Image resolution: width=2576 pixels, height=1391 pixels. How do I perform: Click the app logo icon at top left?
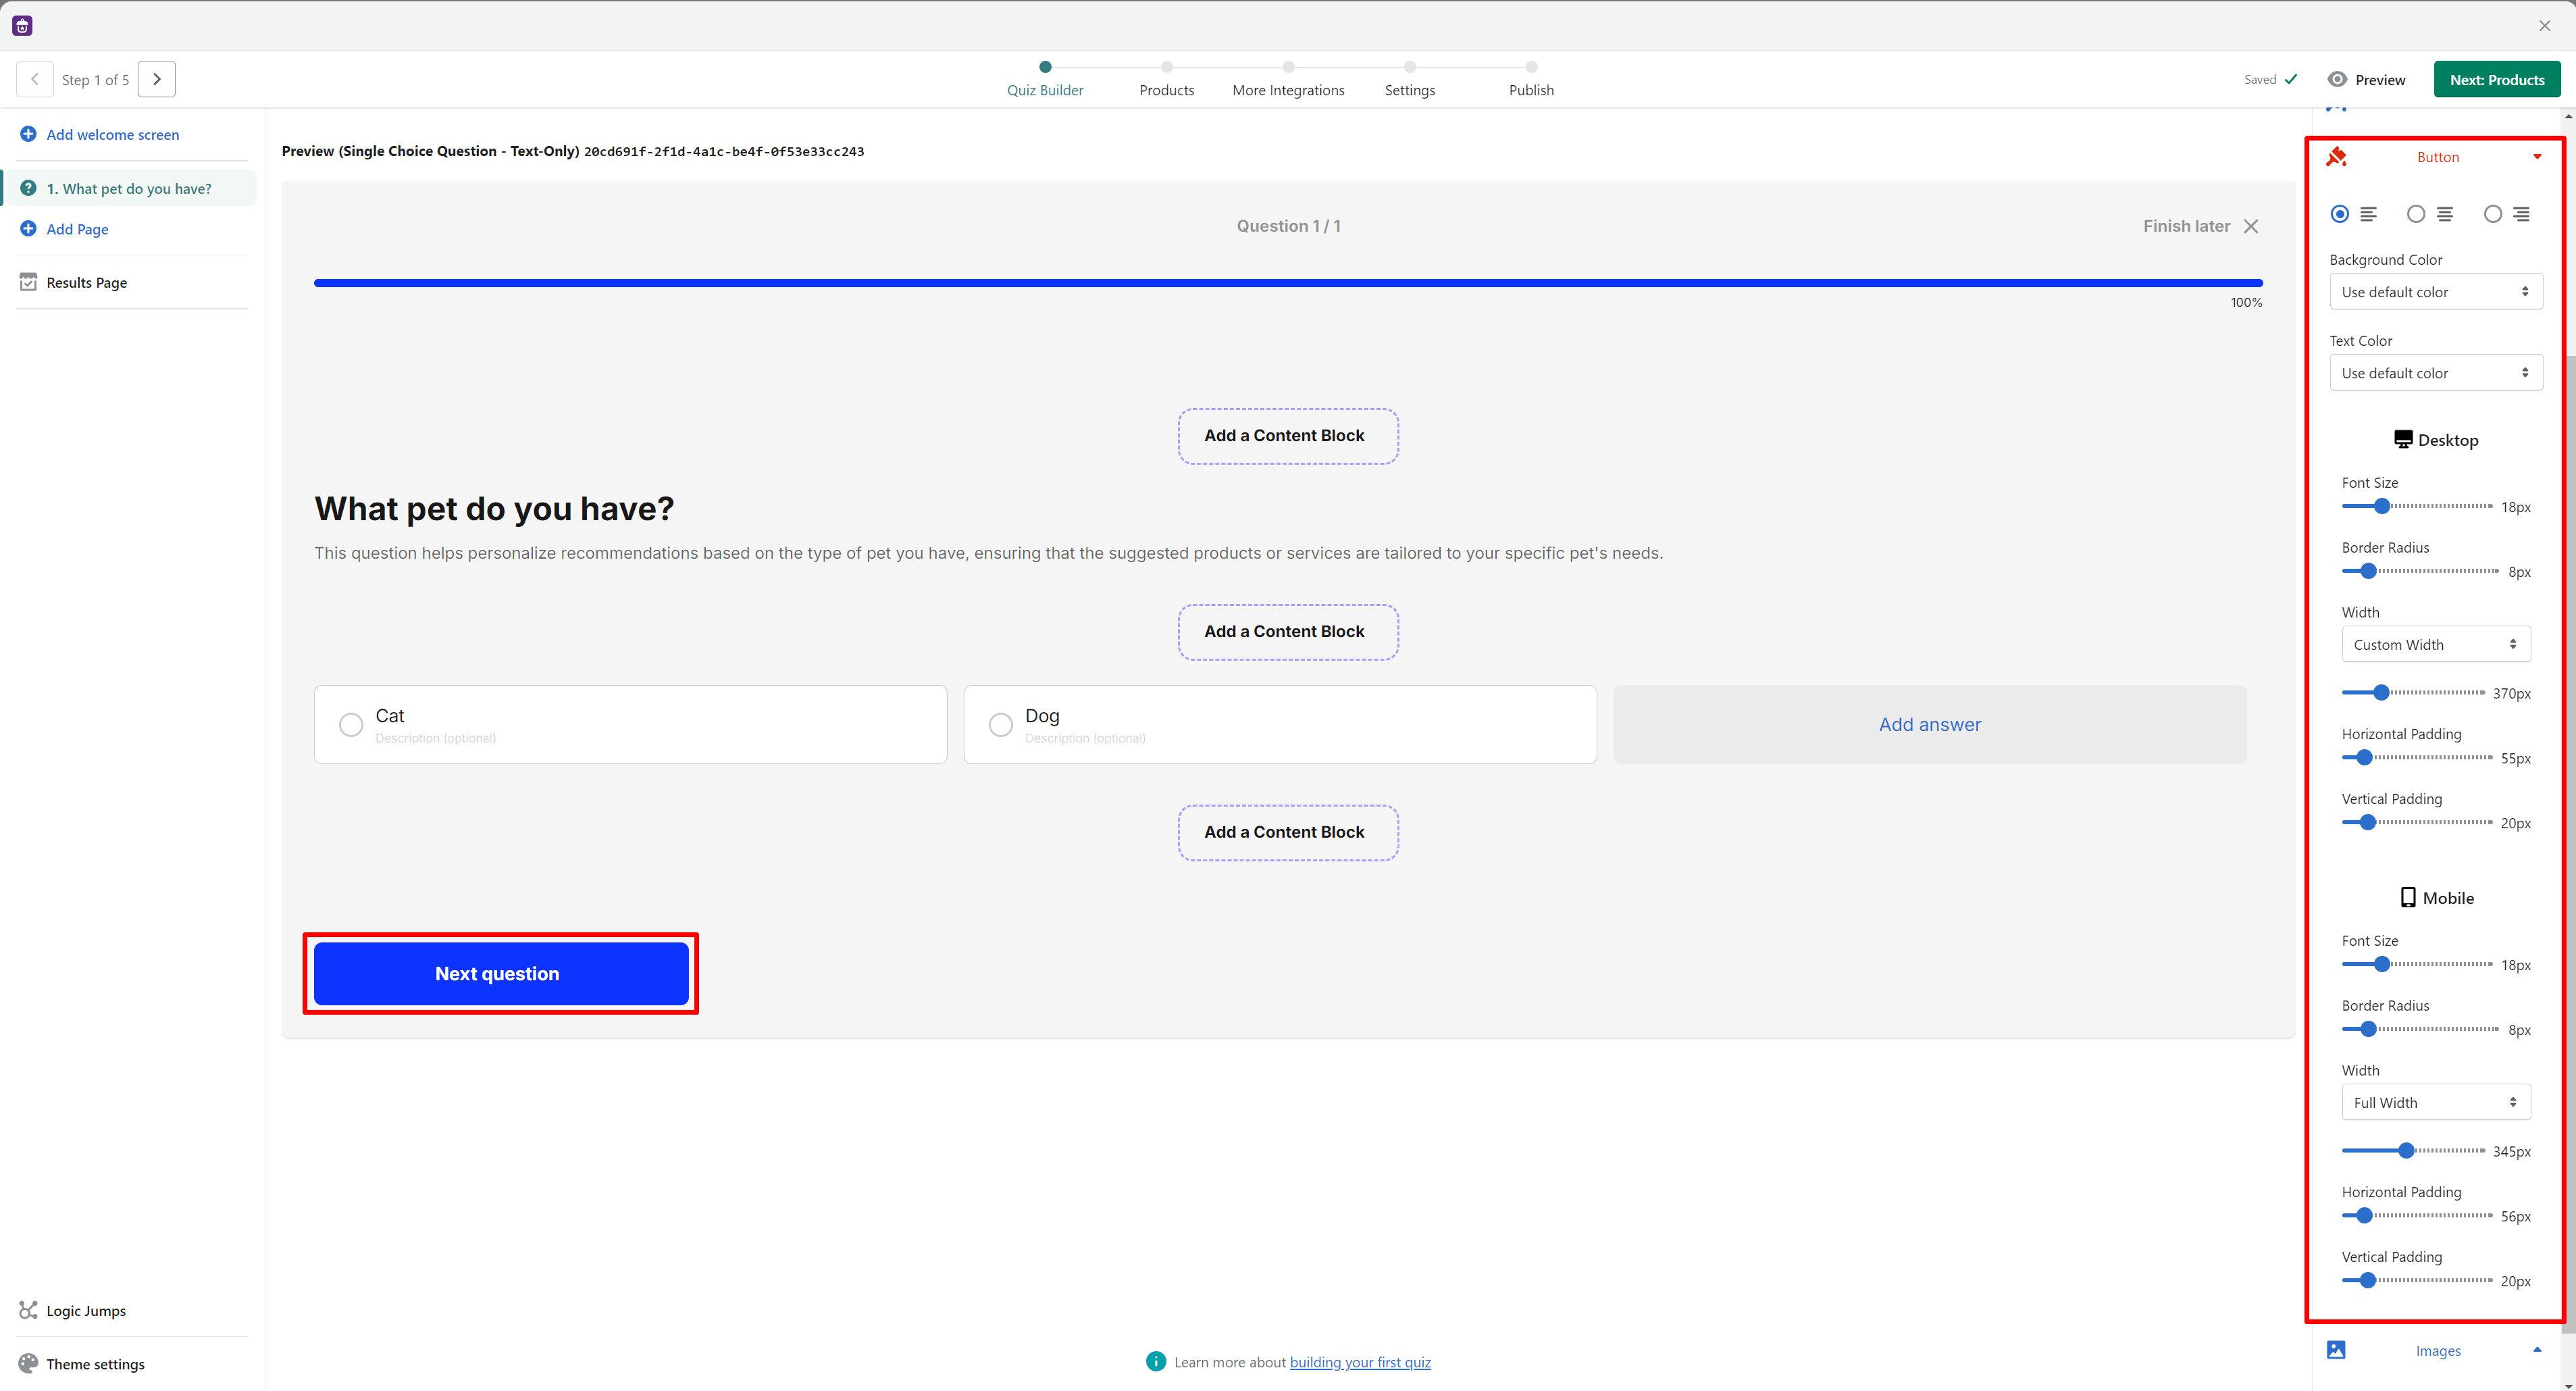22,25
